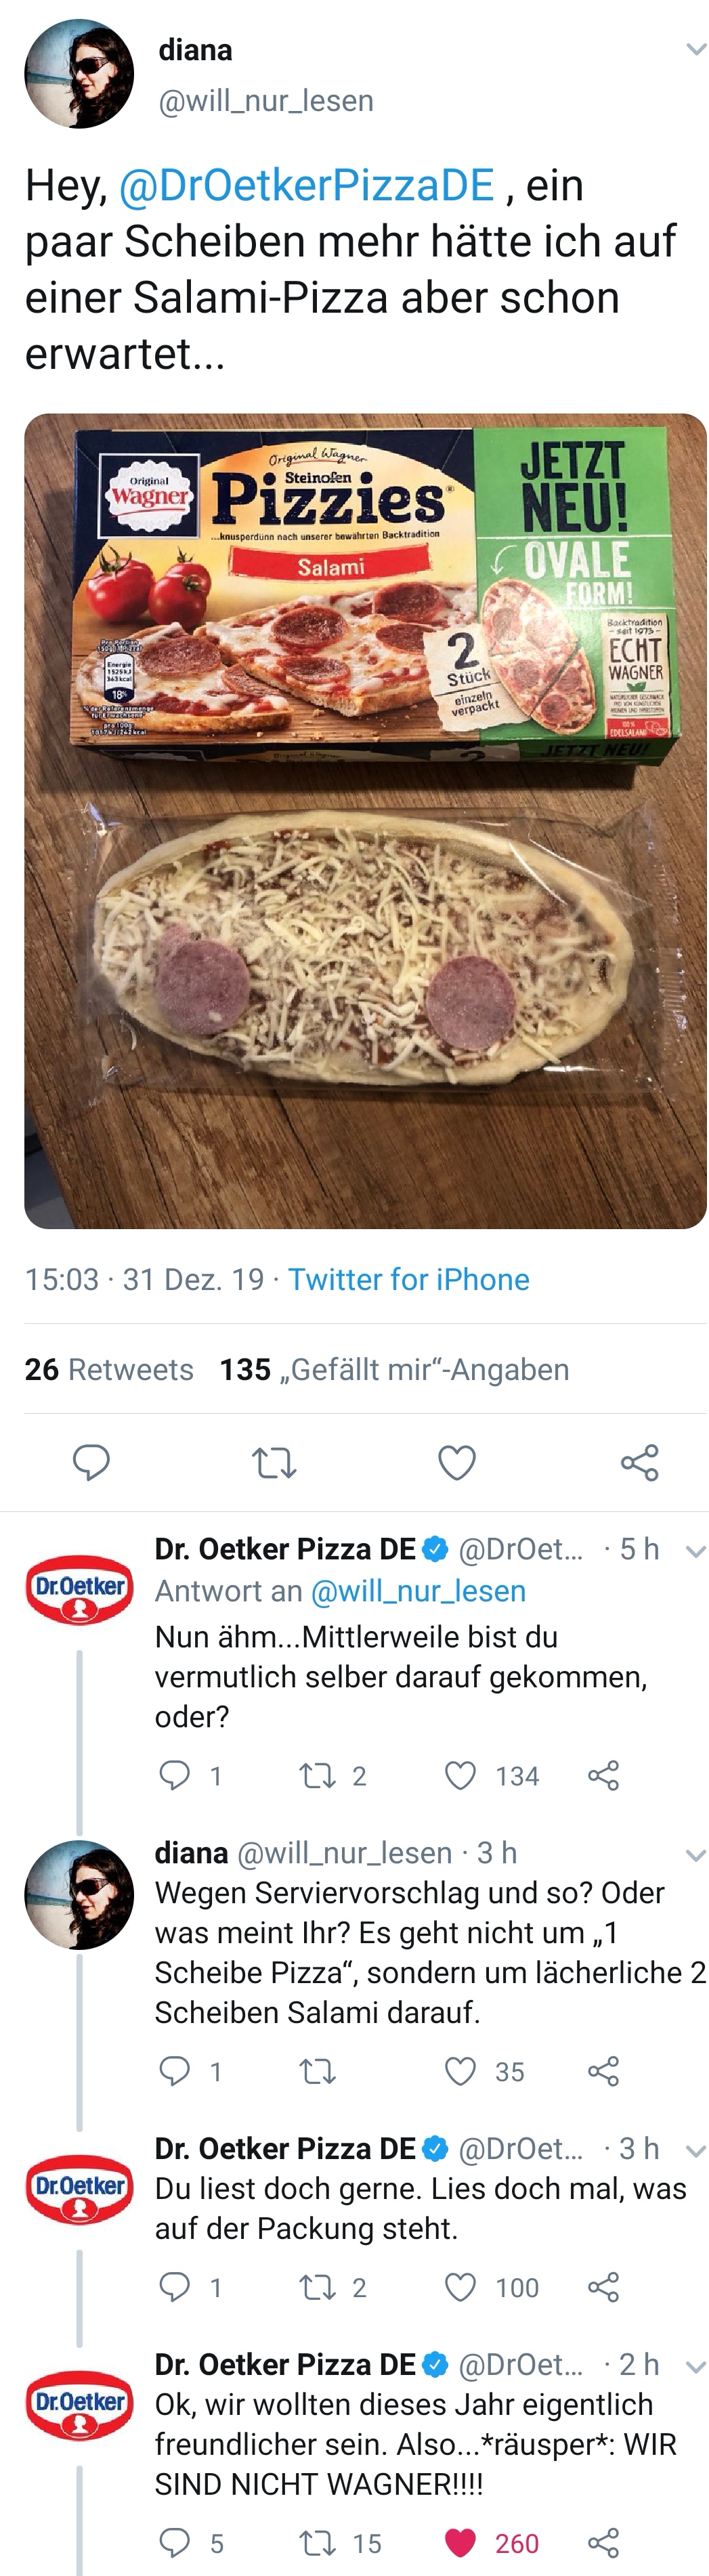Screen dimensions: 709x2576
Task: Reply to diana's main tweet
Action: (91, 1462)
